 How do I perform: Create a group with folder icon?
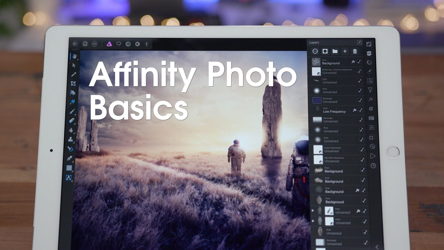coord(335,51)
